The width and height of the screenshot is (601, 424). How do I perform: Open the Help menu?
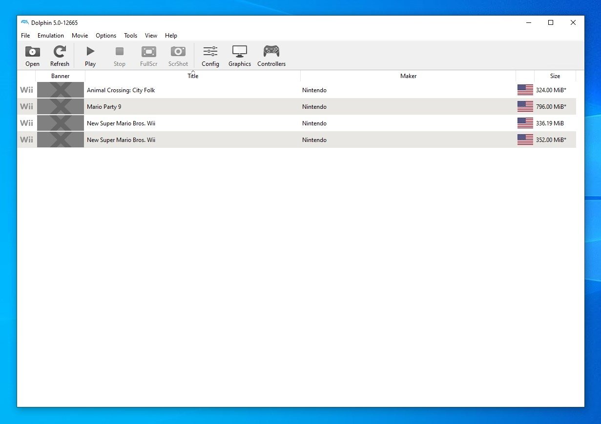click(171, 36)
